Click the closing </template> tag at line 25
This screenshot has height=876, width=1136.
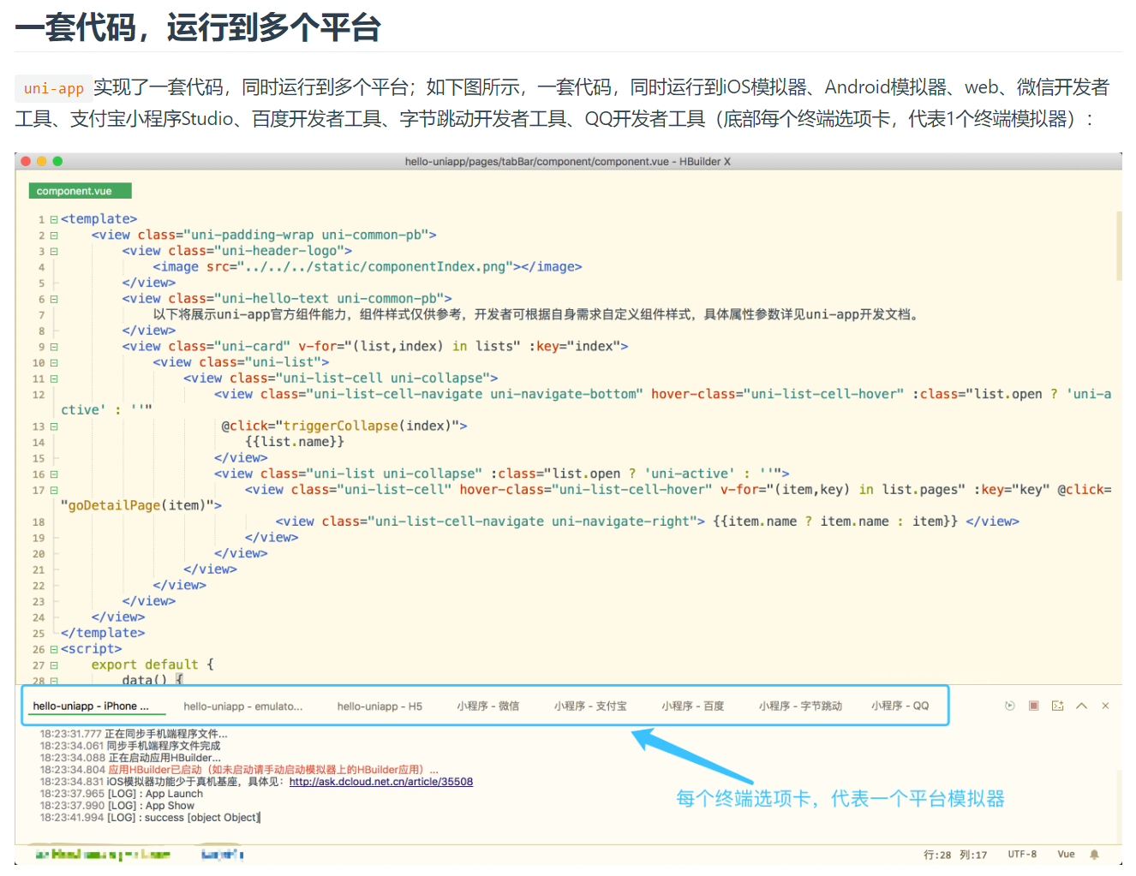click(103, 634)
